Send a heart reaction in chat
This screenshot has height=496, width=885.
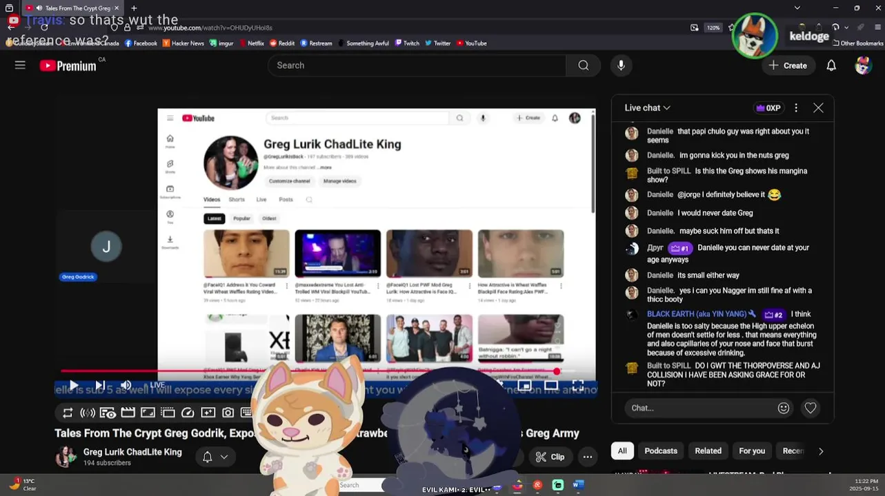(x=811, y=408)
